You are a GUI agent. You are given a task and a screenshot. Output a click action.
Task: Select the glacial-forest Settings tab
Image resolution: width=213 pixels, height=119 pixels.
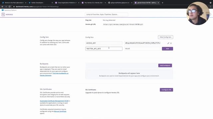(147, 3)
